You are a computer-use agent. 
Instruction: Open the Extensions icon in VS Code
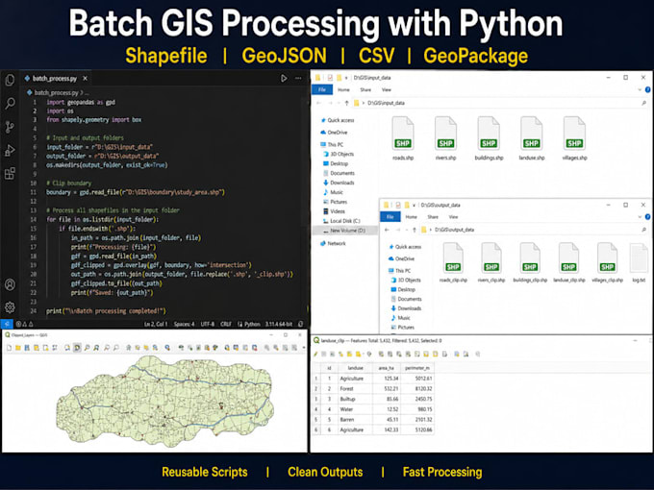10,173
